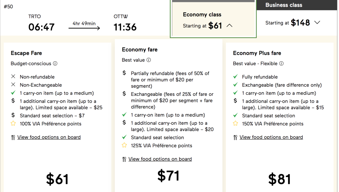This screenshot has height=192, width=339.
Task: Choose the $71 Economy fare price
Action: coord(168,175)
